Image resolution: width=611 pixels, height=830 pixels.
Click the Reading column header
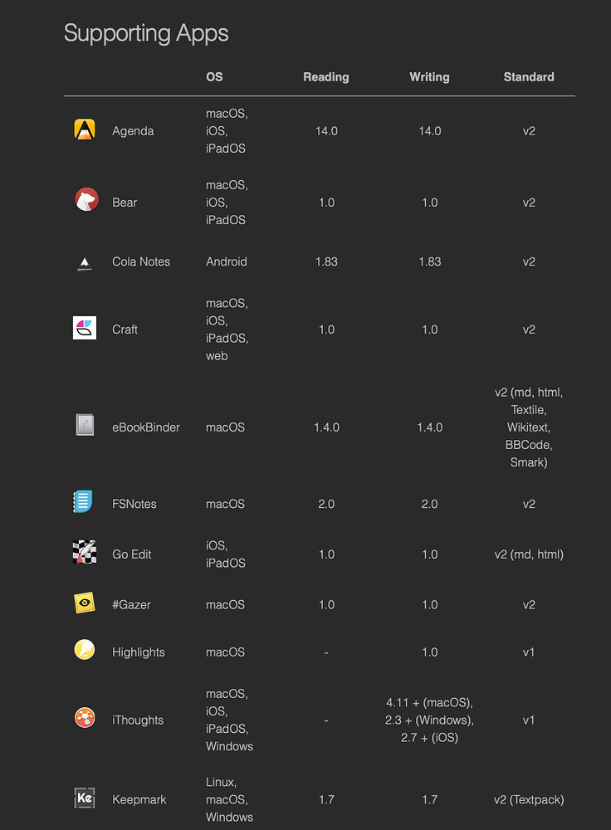coord(326,77)
